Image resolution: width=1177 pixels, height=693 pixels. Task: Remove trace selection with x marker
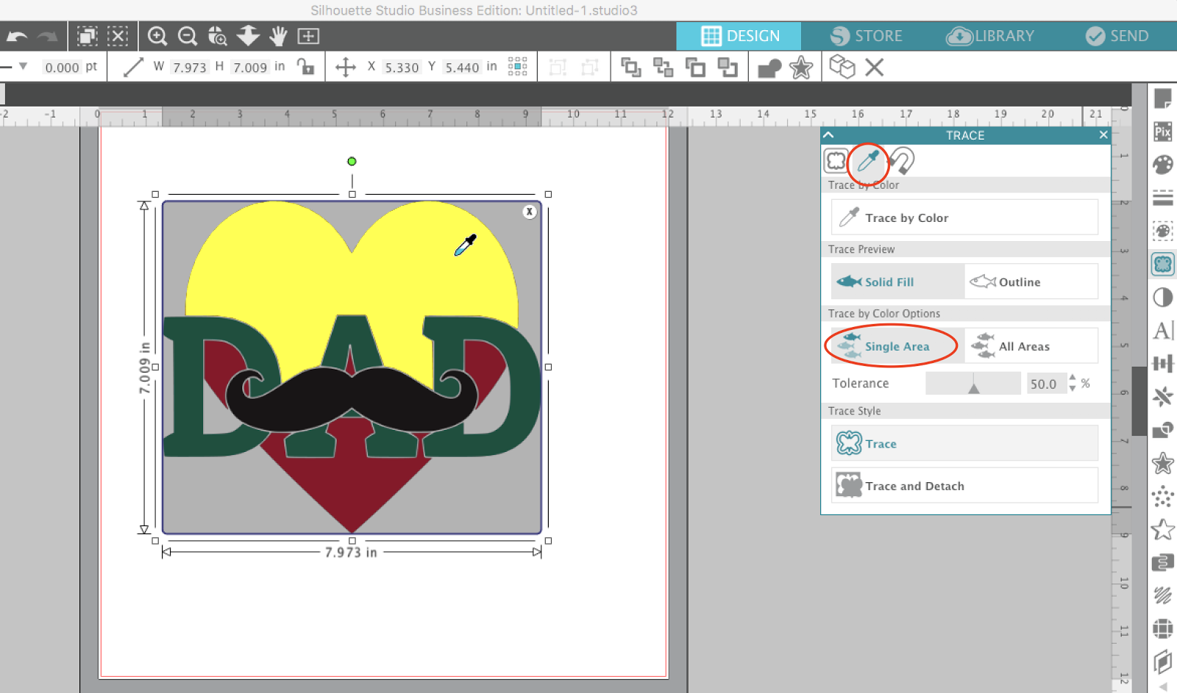[529, 212]
